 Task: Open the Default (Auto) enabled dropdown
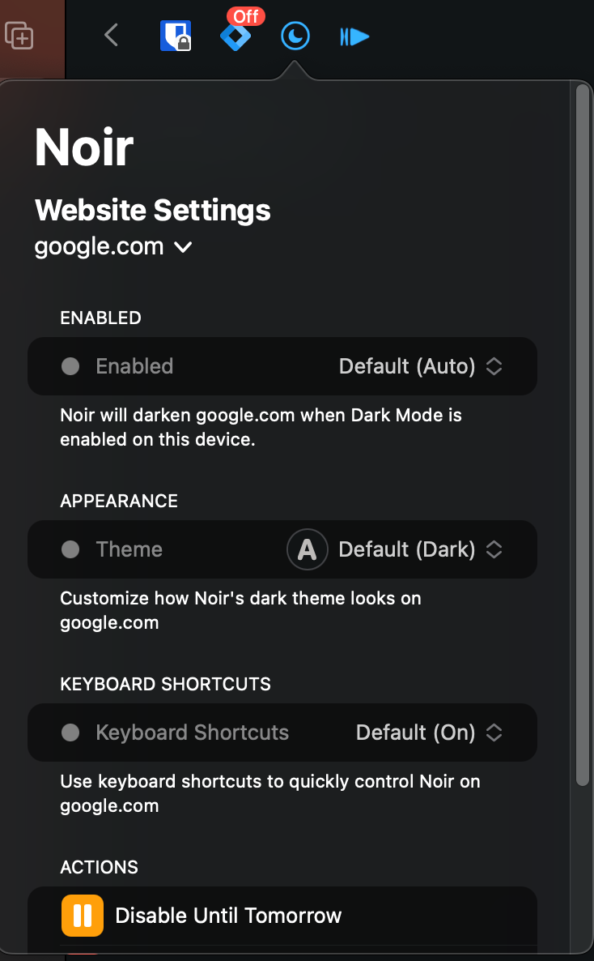[x=420, y=366]
